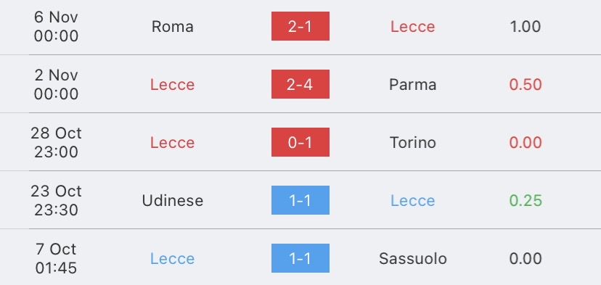This screenshot has width=601, height=285.
Task: Open the Lecce vs Sassuolo 1-1 score
Action: pos(300,258)
